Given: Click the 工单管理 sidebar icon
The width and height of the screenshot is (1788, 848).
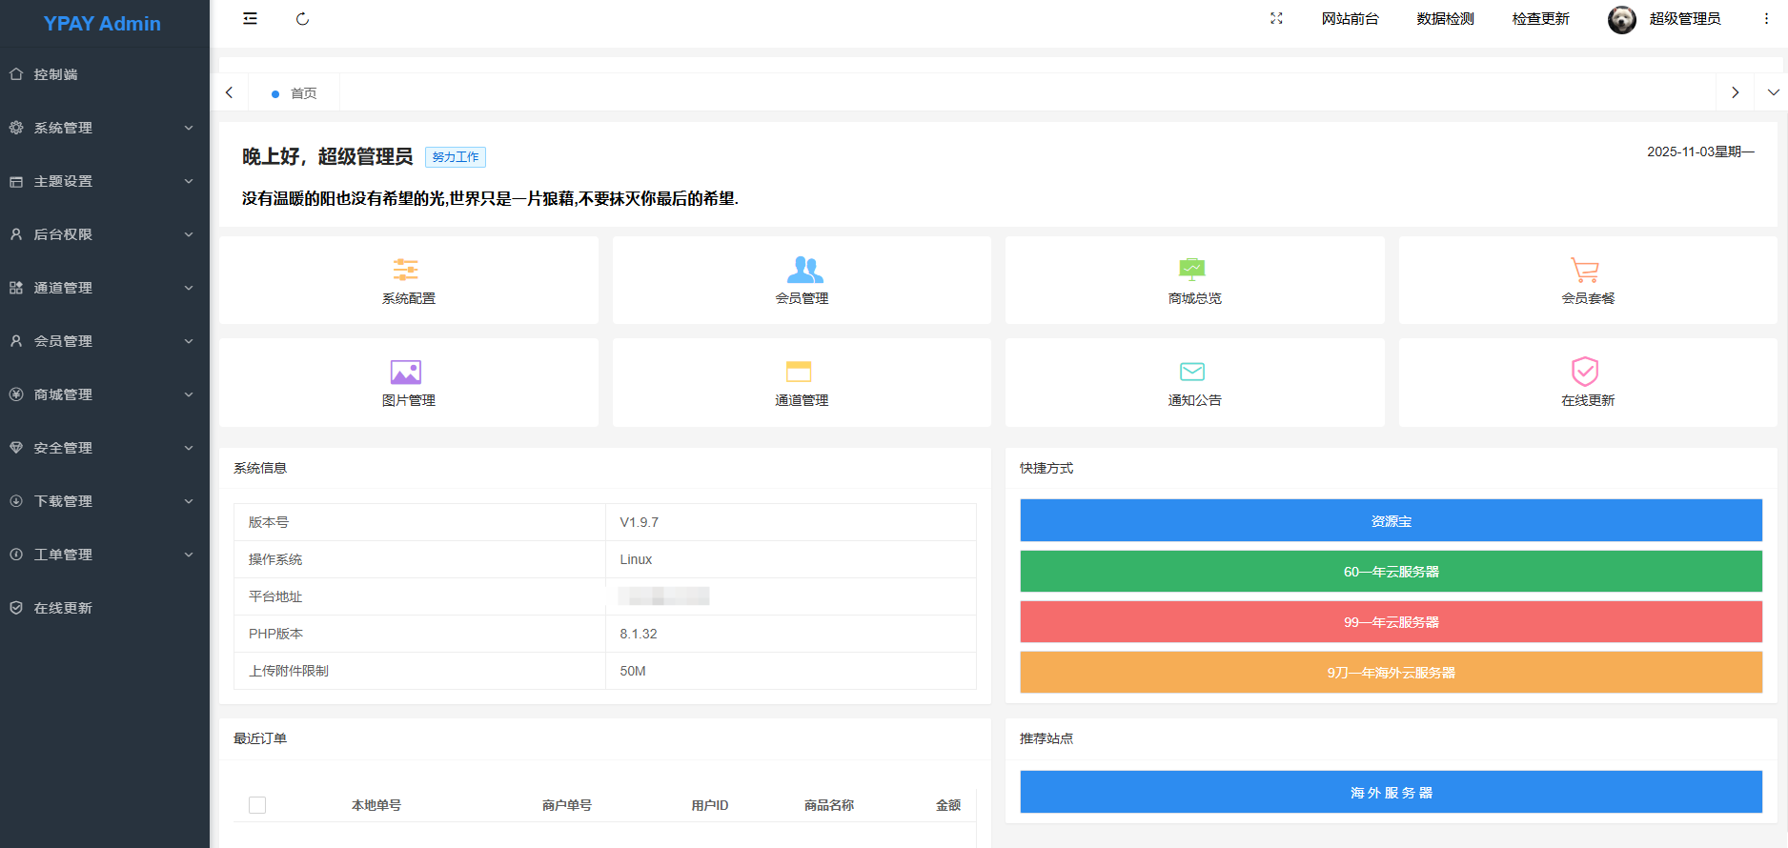Looking at the screenshot, I should click(16, 555).
